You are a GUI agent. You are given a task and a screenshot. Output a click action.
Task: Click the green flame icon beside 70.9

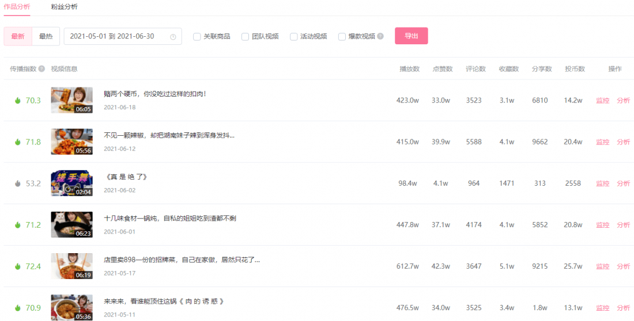coord(18,308)
